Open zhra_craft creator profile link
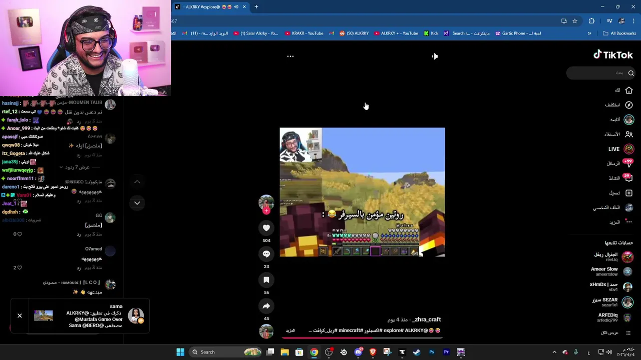Viewport: 641px width, 360px height. coord(426,319)
